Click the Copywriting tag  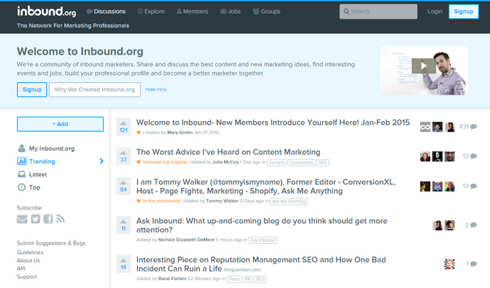pyautogui.click(x=301, y=163)
